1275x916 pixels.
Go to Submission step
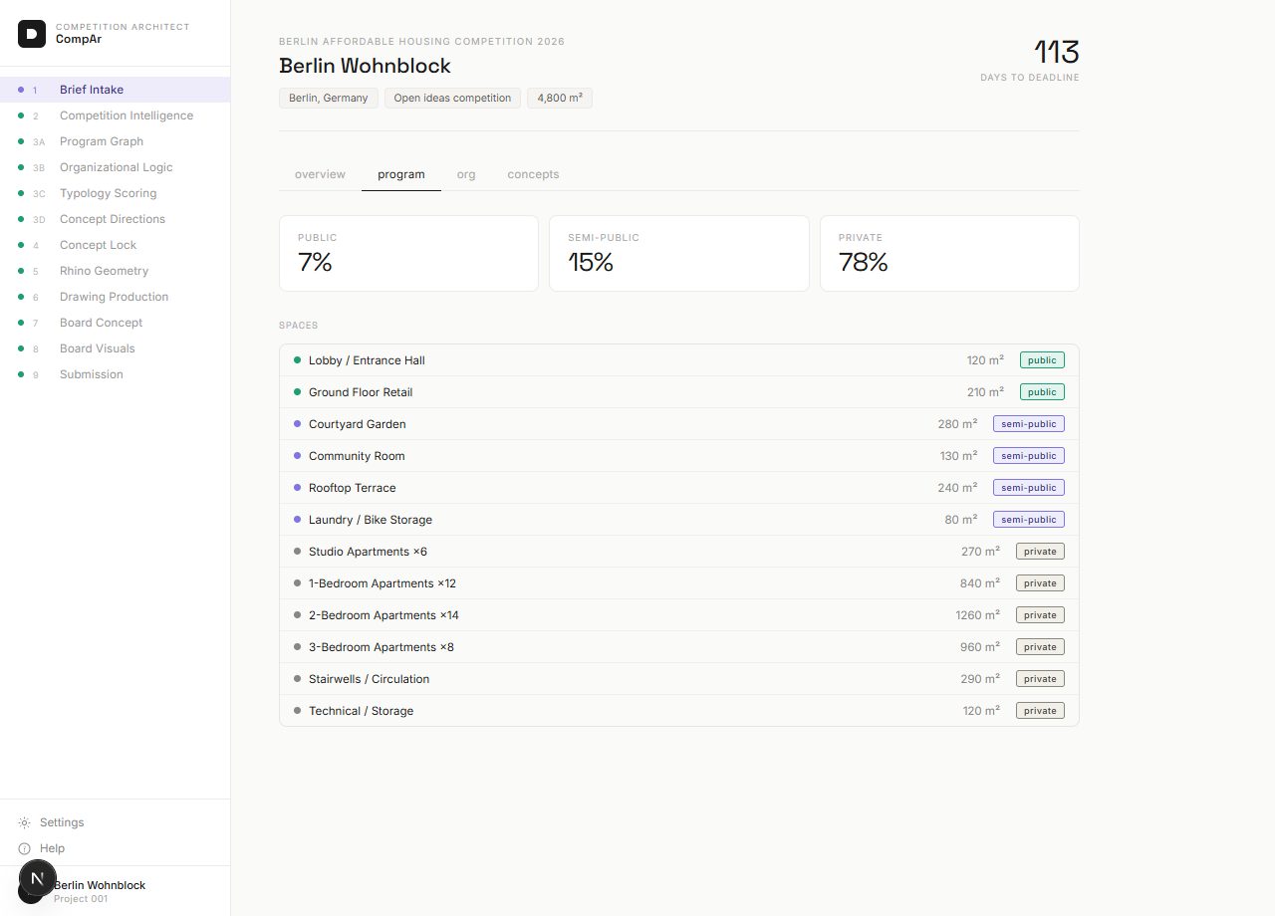115,374
